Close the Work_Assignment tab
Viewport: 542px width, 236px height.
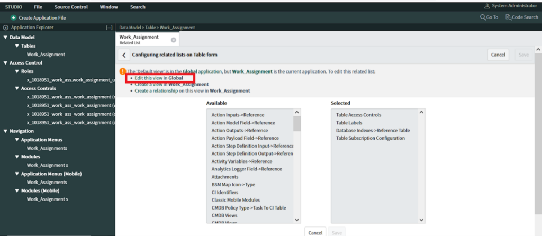pos(174,40)
